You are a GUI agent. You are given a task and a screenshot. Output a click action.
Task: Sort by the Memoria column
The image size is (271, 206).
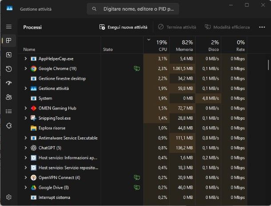point(182,45)
